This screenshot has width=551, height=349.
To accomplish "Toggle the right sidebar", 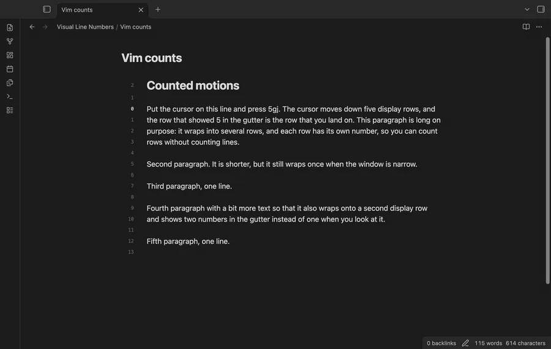I will click(541, 9).
